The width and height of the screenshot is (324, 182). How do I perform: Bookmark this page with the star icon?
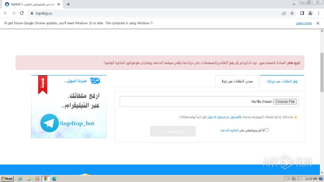pyautogui.click(x=292, y=13)
